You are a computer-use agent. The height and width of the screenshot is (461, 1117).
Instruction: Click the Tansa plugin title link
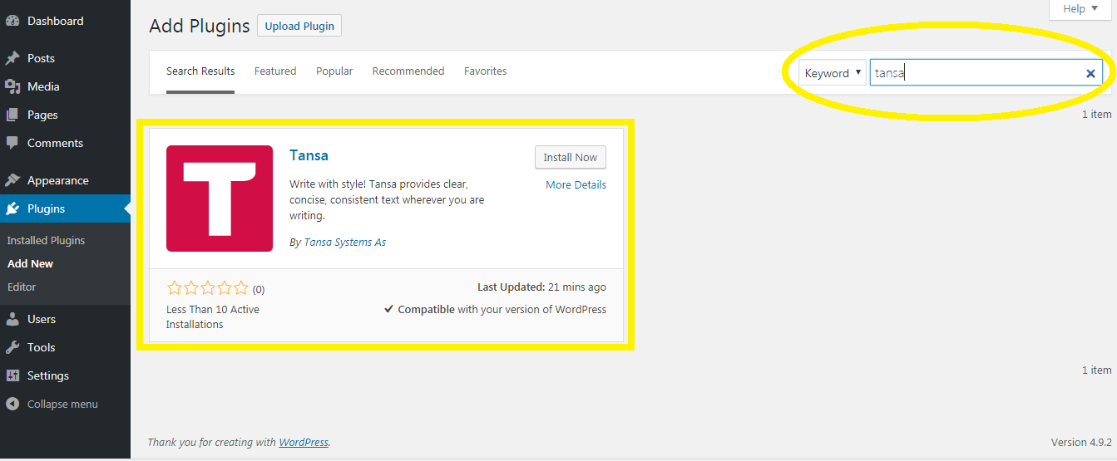[309, 155]
